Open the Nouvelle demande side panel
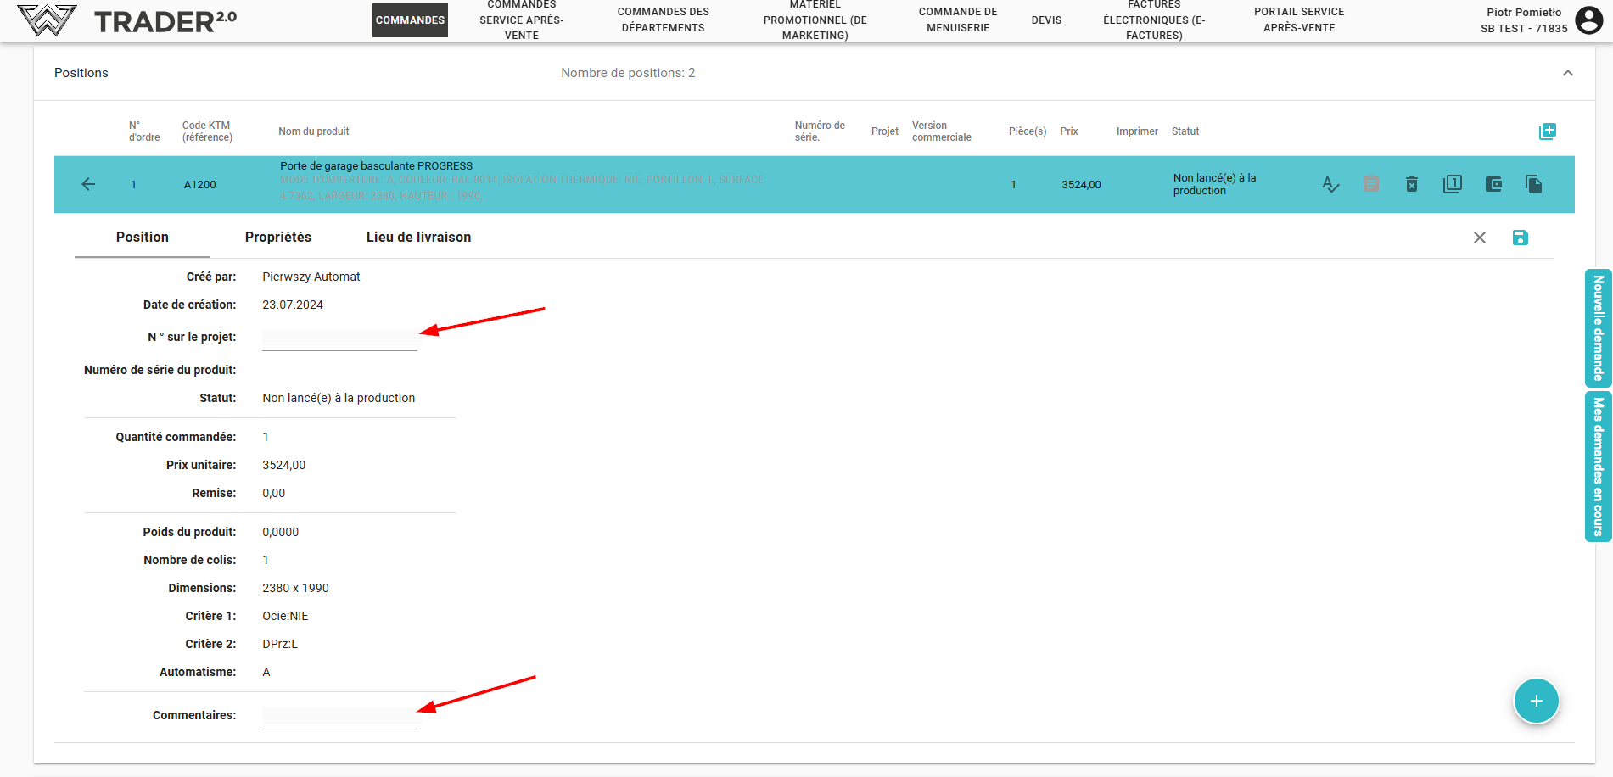 click(1599, 328)
